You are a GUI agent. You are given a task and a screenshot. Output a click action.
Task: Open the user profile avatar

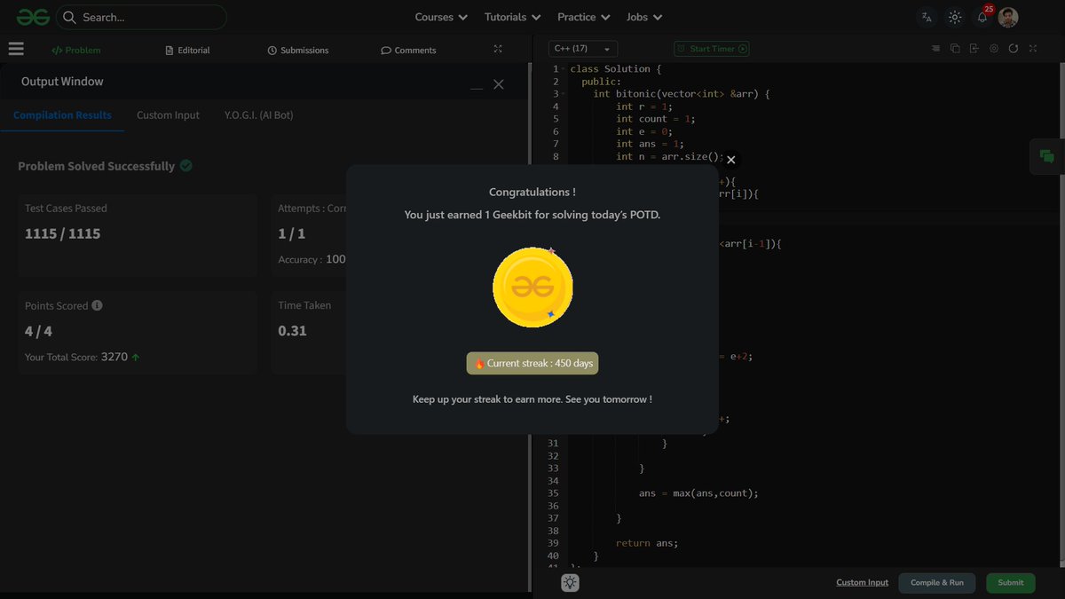(1008, 17)
